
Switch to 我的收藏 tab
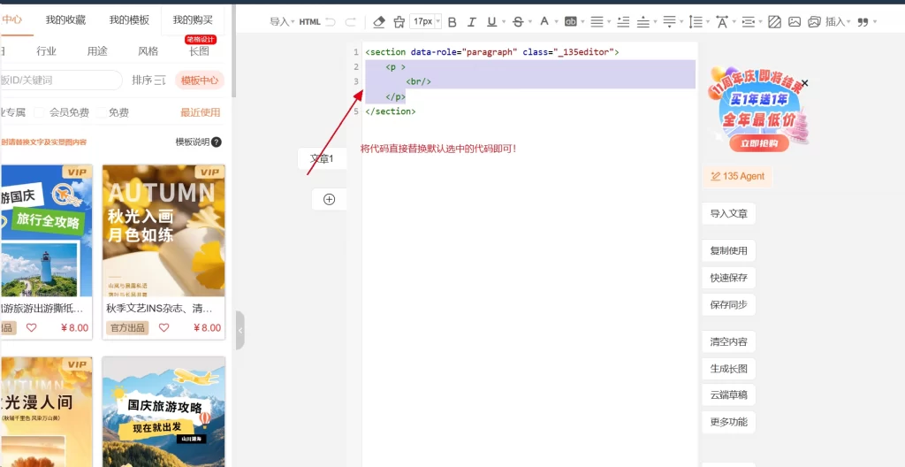pyautogui.click(x=66, y=19)
